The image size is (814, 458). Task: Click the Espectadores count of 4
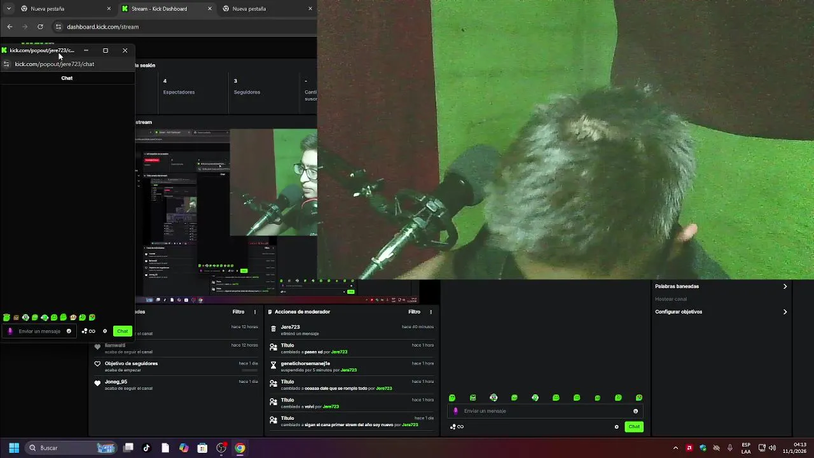(x=165, y=81)
